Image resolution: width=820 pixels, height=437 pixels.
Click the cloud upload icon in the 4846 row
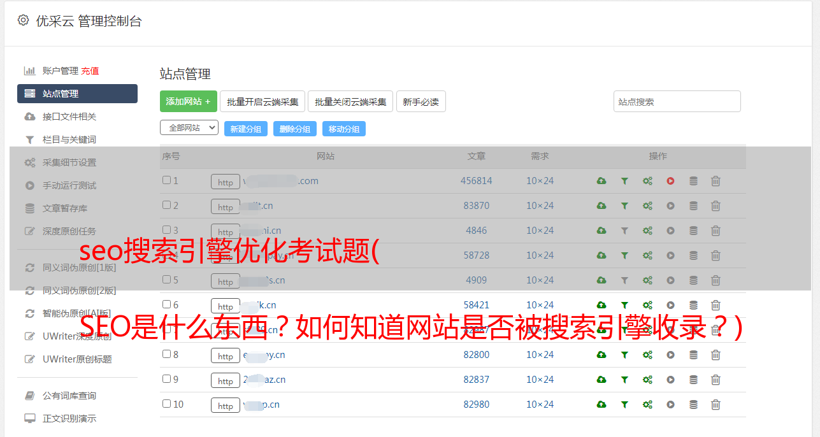tap(601, 231)
